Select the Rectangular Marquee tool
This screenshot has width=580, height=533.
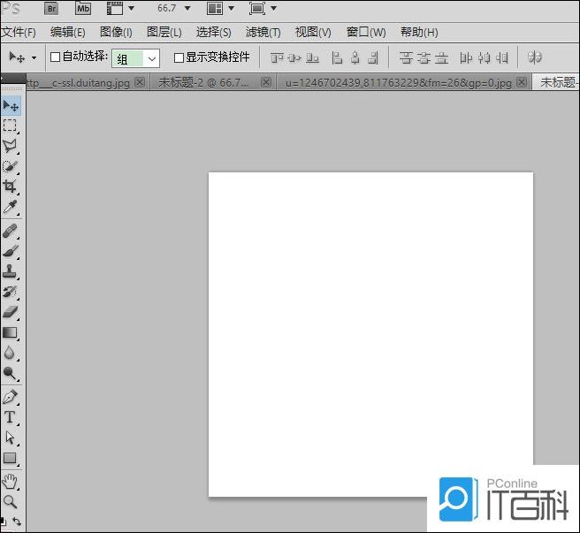point(11,126)
